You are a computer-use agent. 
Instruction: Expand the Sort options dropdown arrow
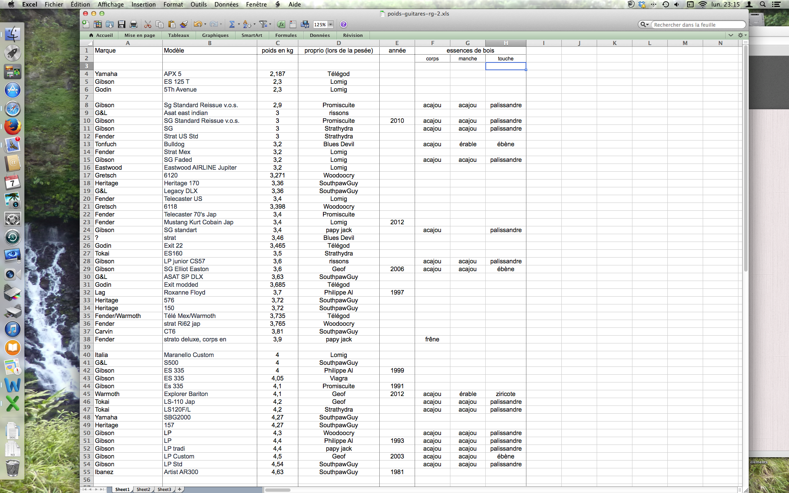click(254, 24)
